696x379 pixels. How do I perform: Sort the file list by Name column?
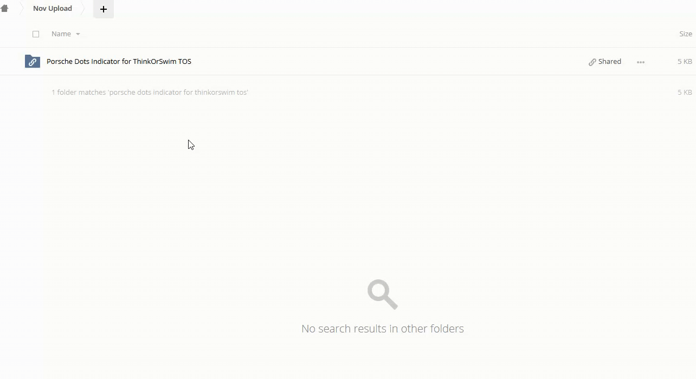click(61, 34)
